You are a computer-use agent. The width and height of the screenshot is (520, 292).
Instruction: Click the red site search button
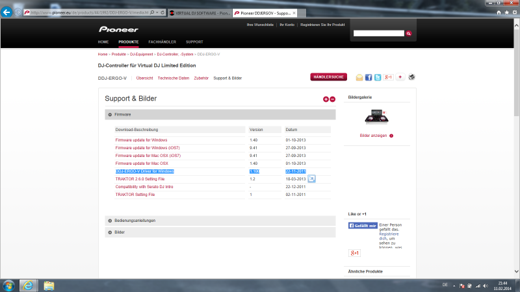pos(409,34)
